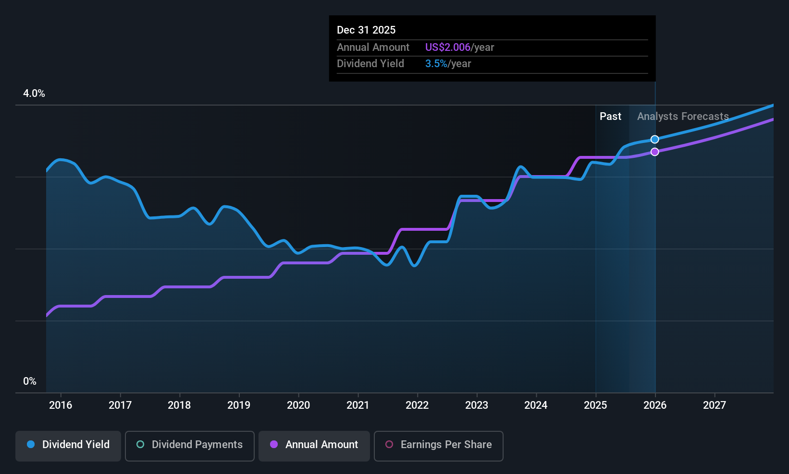Click the 2025 x-axis label

[x=595, y=405]
